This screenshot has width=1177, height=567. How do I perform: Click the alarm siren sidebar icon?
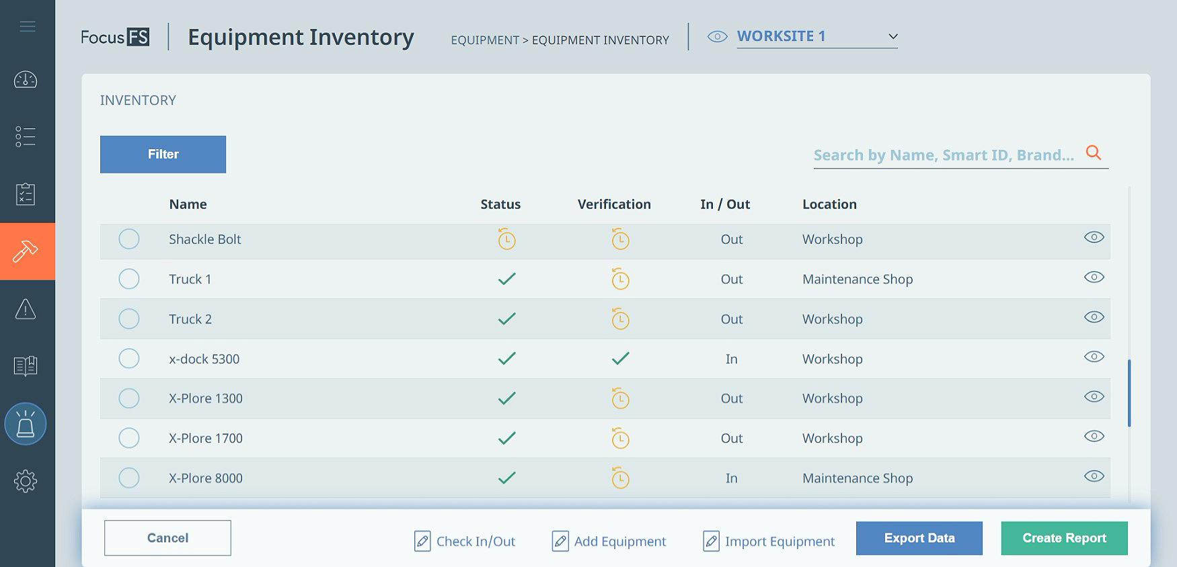click(26, 424)
